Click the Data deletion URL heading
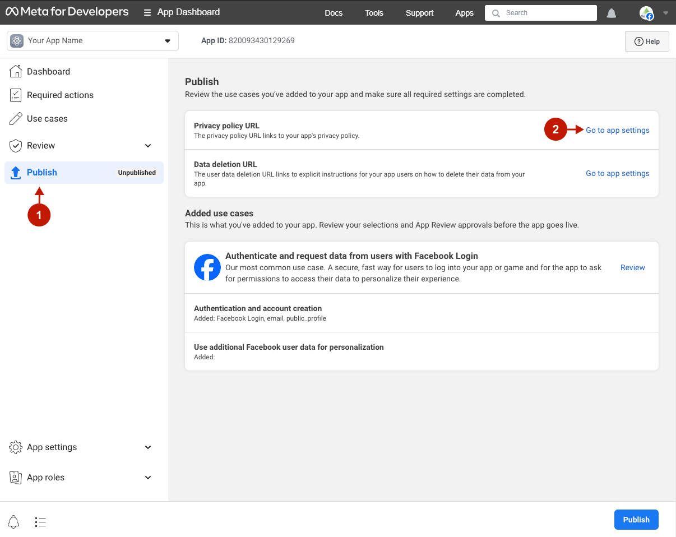Image resolution: width=676 pixels, height=537 pixels. [x=225, y=164]
